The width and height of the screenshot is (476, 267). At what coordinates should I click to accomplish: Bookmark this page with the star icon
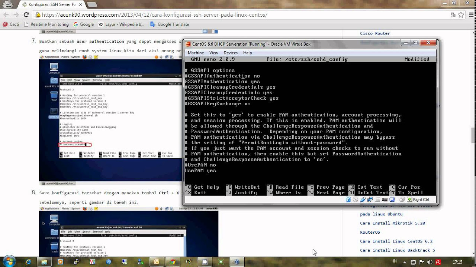[x=461, y=15]
